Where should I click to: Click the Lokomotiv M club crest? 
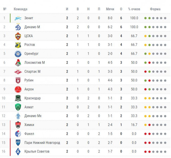(x=18, y=63)
